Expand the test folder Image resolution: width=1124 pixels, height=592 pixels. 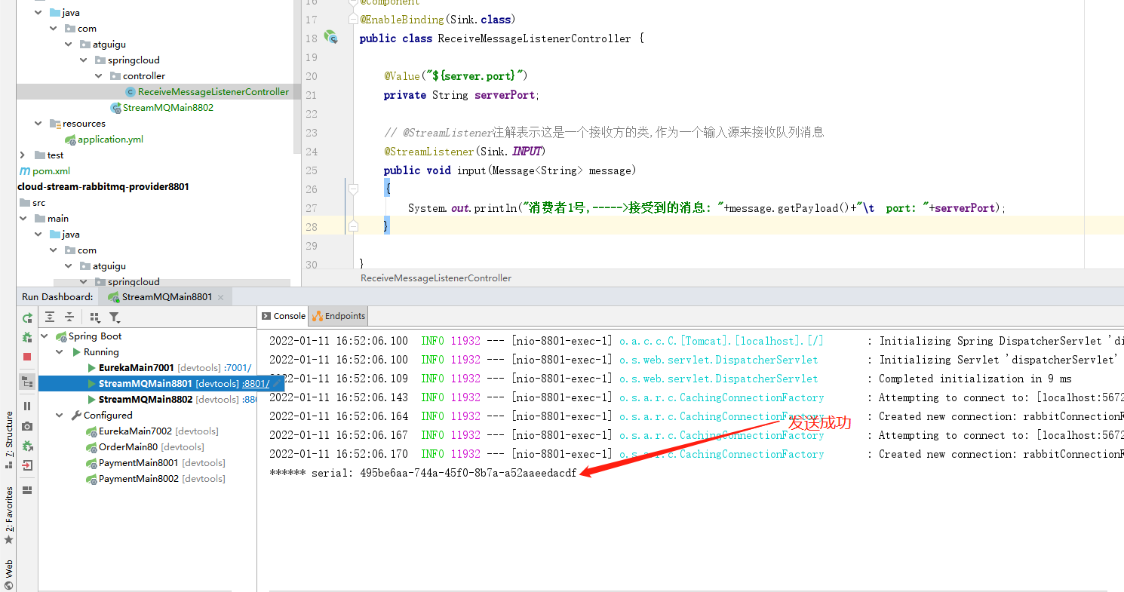23,155
